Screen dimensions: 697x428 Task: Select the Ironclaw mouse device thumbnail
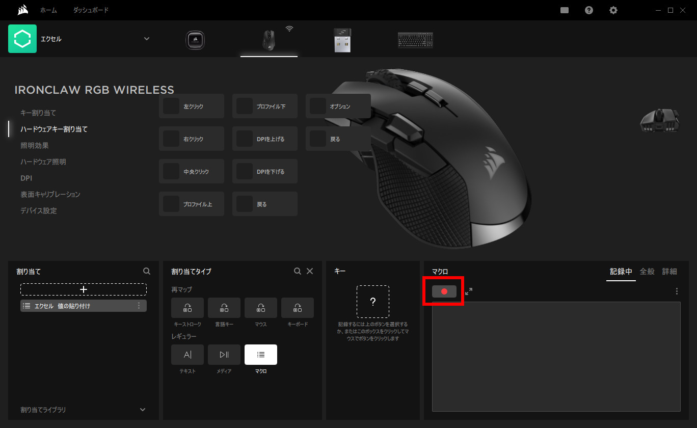pos(269,40)
